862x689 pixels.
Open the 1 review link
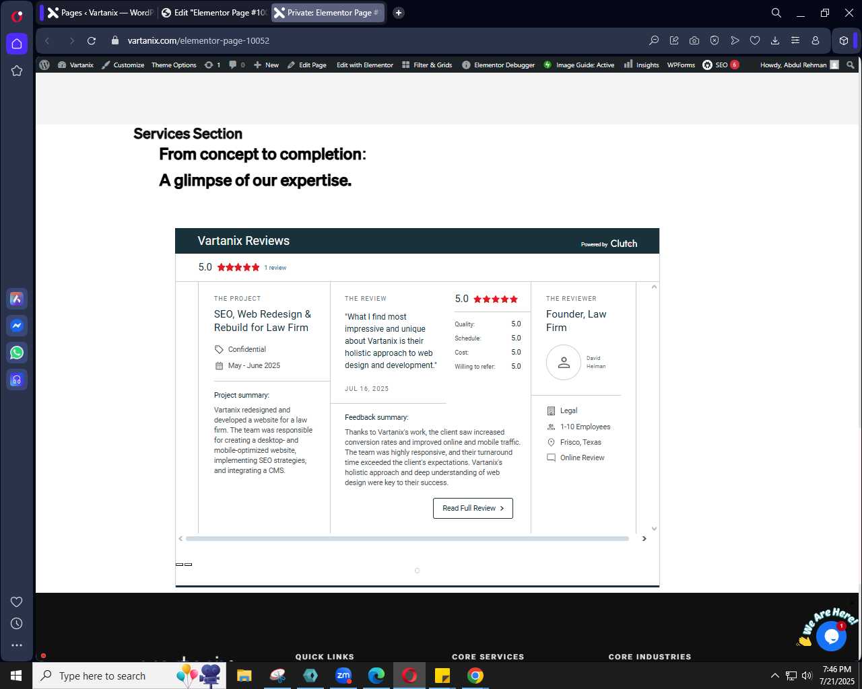(275, 268)
